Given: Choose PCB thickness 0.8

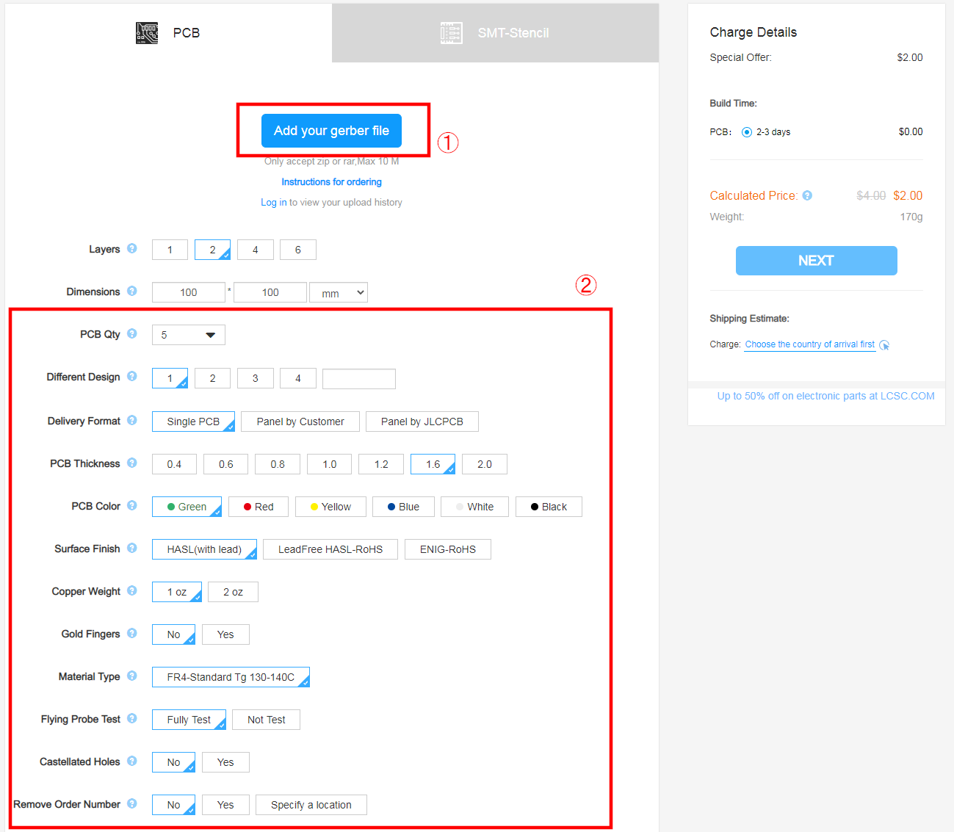Looking at the screenshot, I should pos(278,464).
